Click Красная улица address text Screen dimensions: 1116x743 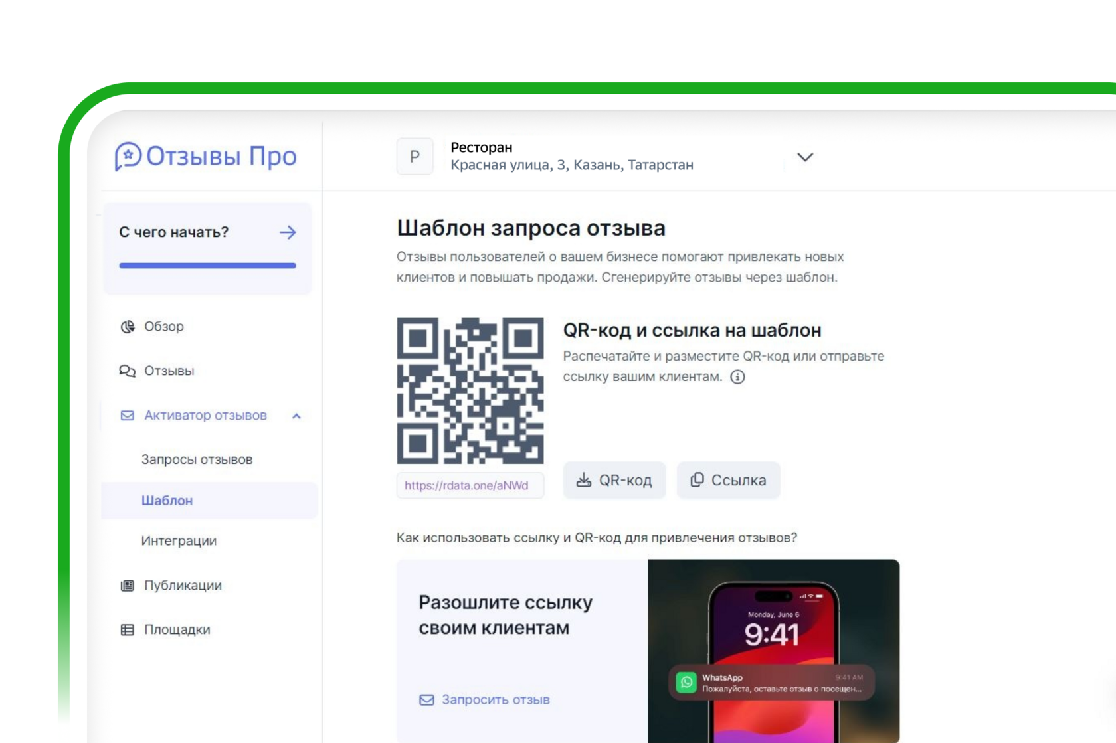click(x=572, y=165)
